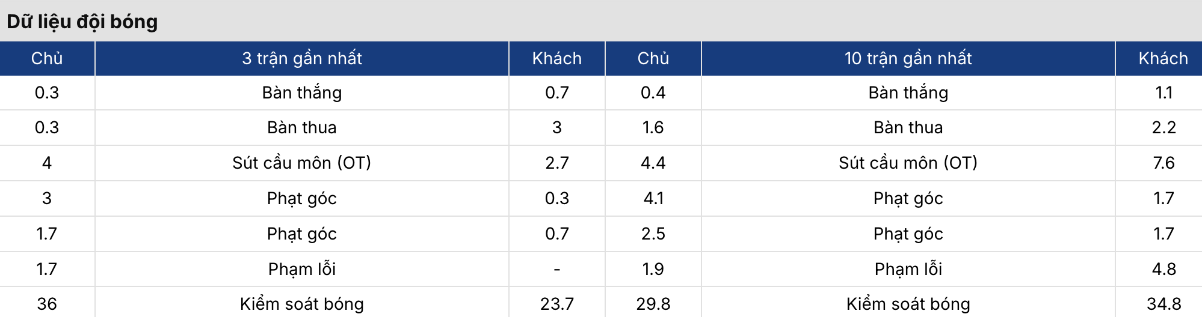The height and width of the screenshot is (317, 1202).
Task: Click "Kiểm soát bóng" in the 10-match table
Action: click(908, 304)
